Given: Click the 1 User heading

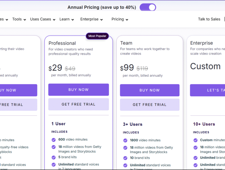Looking at the screenshot, I should pos(58,124).
